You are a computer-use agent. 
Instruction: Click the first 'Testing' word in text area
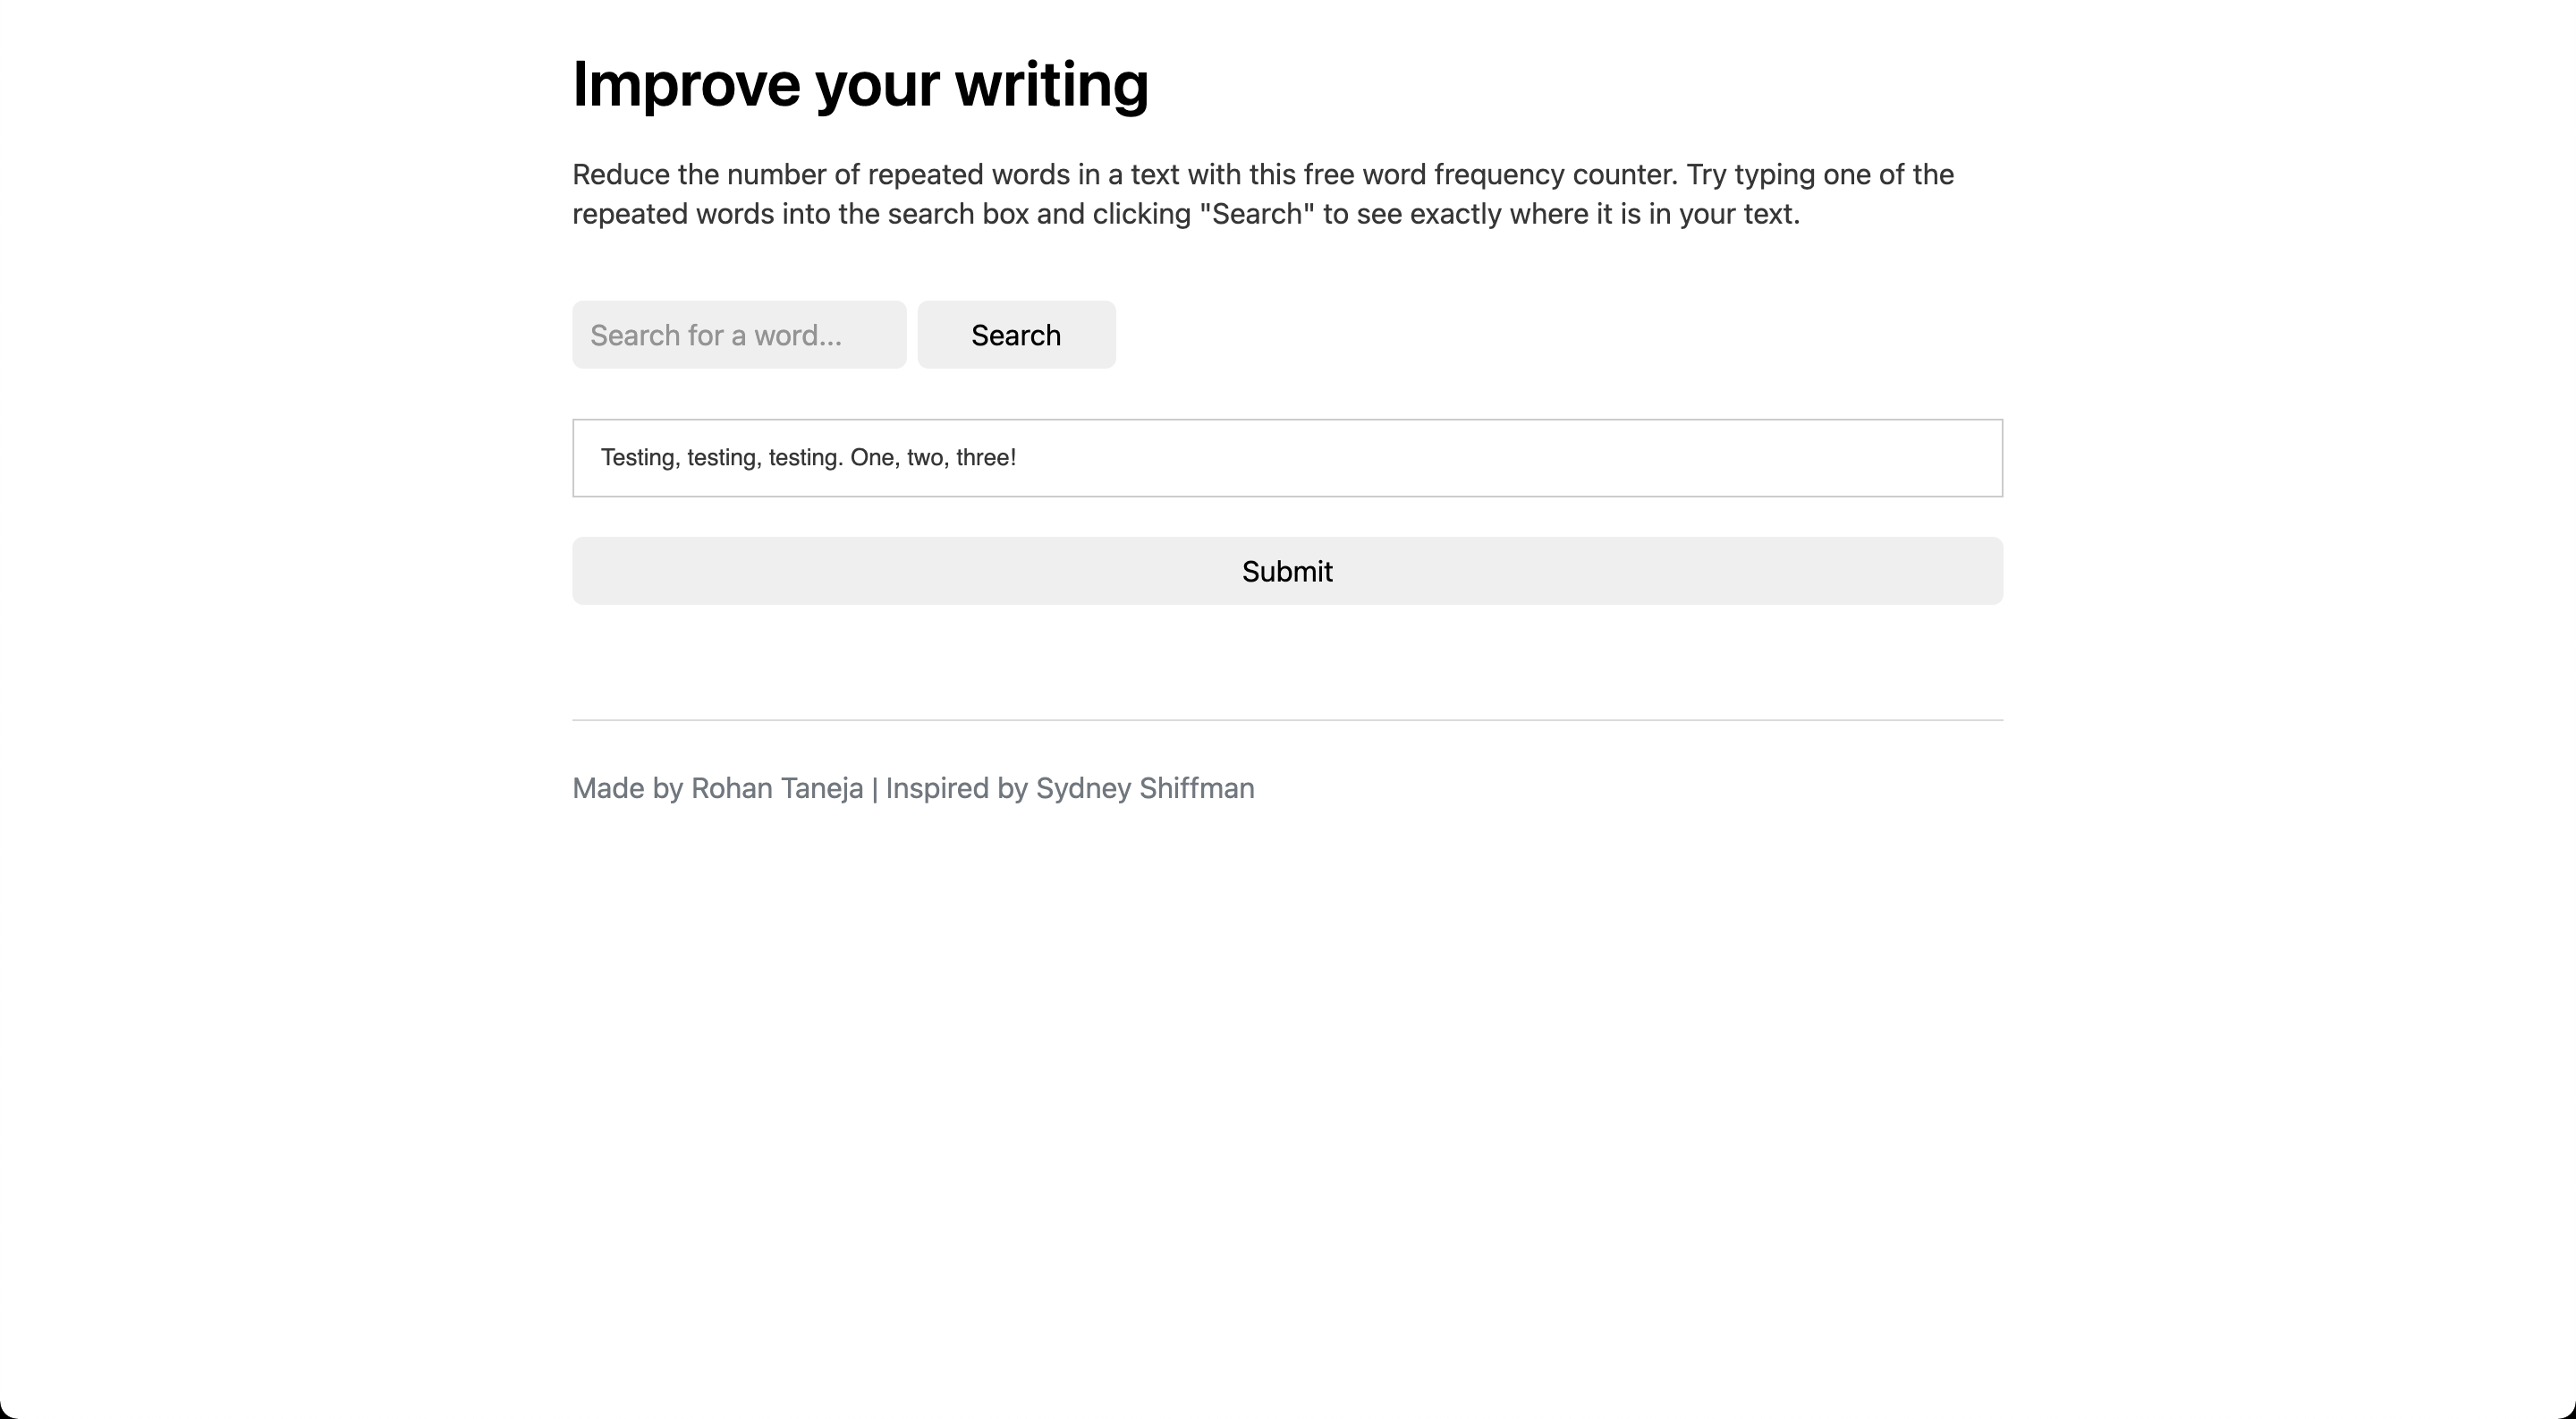pyautogui.click(x=638, y=458)
